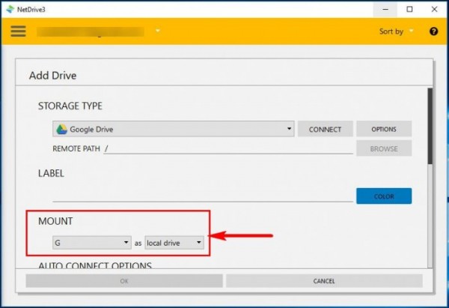Focus the REMOTE PATH input field
Image resolution: width=449 pixels, height=308 pixels.
tap(228, 148)
